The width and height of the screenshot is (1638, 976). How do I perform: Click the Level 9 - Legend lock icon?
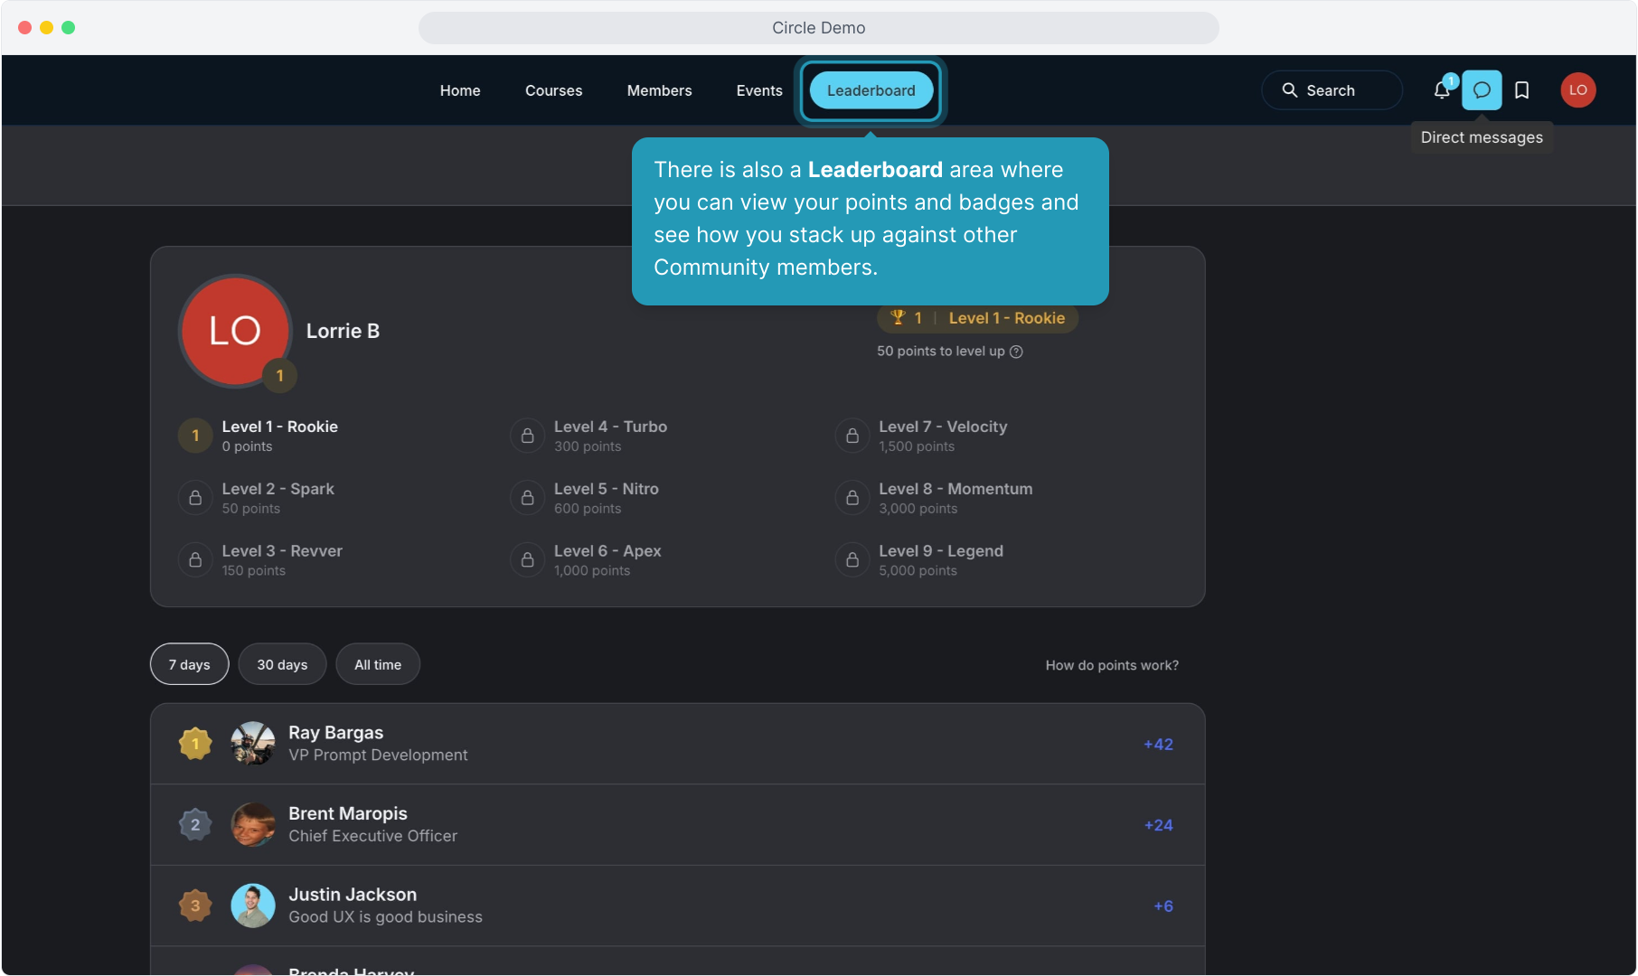tap(852, 560)
